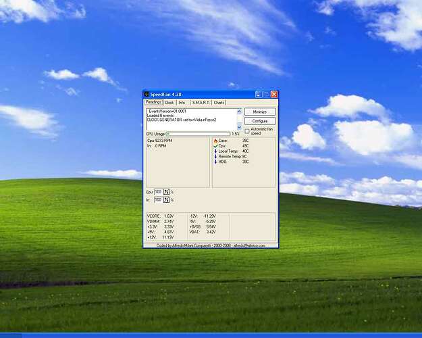Click the flame icon beside Case temperature
The height and width of the screenshot is (338, 422).
(x=215, y=141)
